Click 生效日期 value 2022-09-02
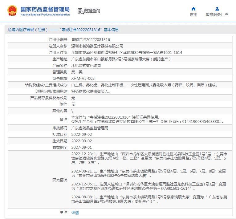Viewport: 236px width, 219px height. pos(82,141)
